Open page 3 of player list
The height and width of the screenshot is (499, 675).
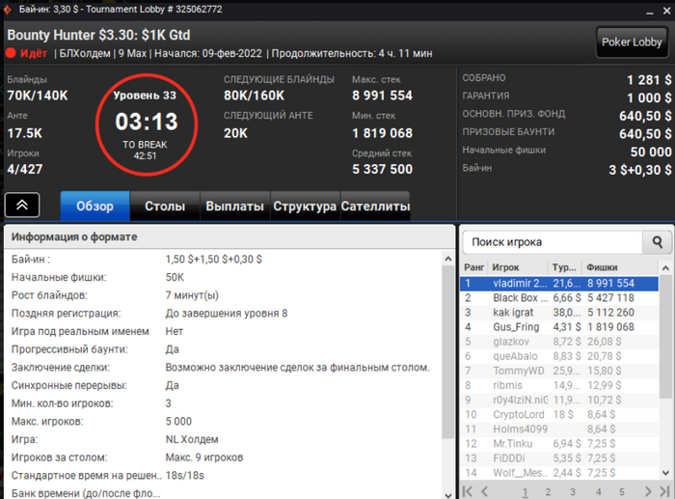coord(573,491)
